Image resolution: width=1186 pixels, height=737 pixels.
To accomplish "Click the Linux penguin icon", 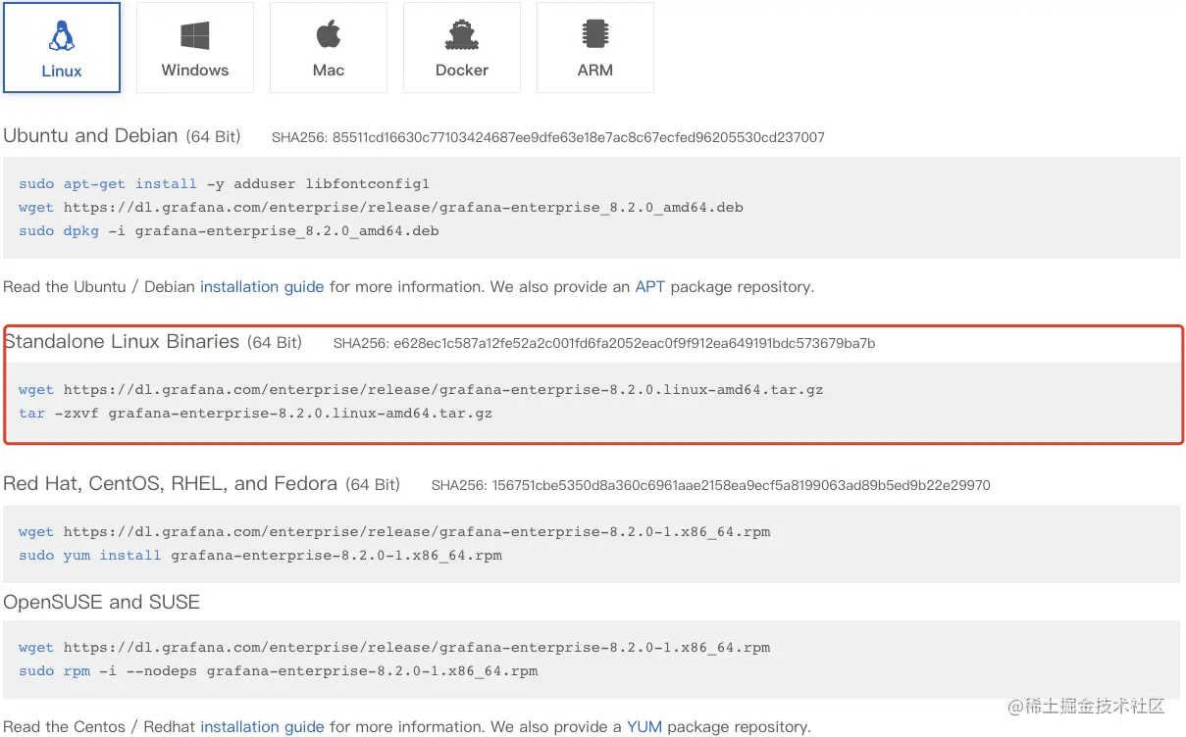I will click(62, 36).
